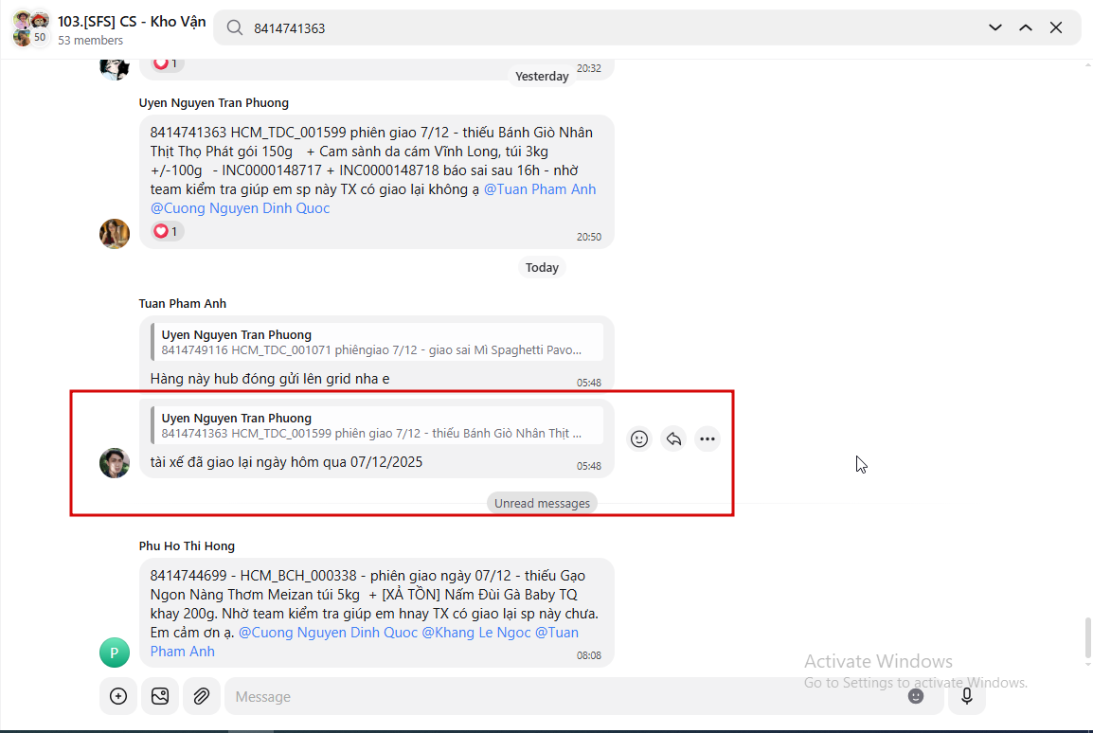Screen dimensions: 1093x733
Task: Click the Unread messages marker
Action: coord(542,503)
